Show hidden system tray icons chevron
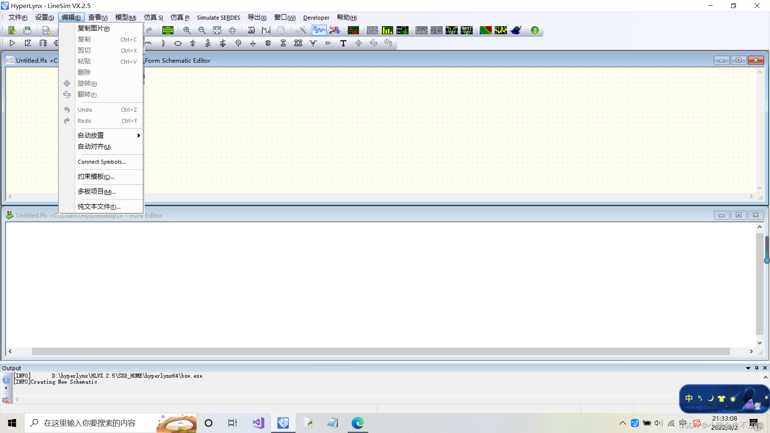The image size is (770, 433). point(622,423)
